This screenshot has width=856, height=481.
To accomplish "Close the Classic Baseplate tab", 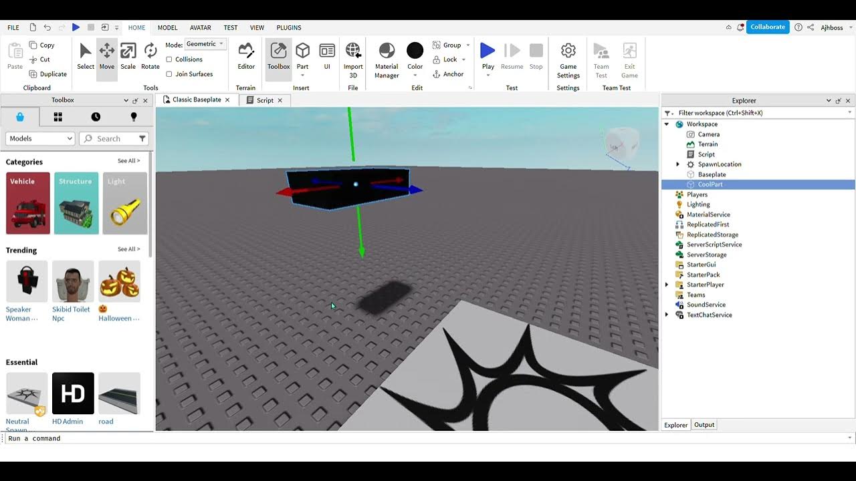I will tap(227, 100).
